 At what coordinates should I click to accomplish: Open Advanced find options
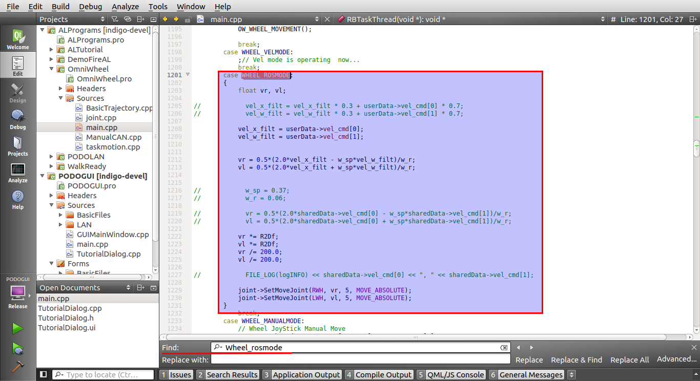[677, 359]
